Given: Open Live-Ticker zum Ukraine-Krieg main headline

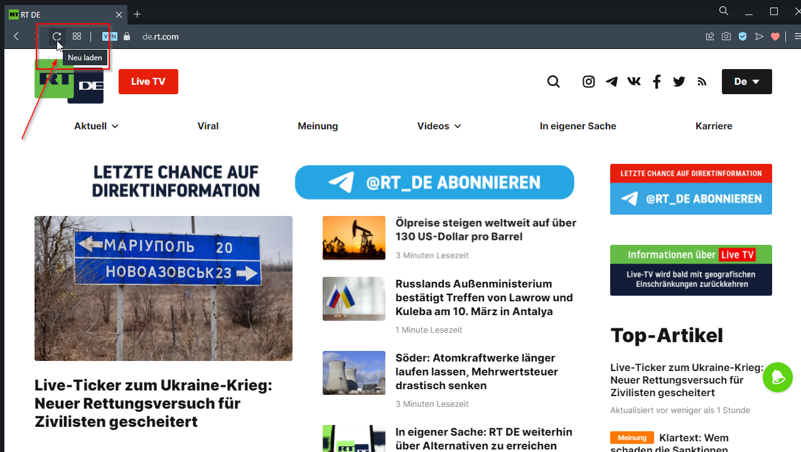Looking at the screenshot, I should [x=153, y=403].
